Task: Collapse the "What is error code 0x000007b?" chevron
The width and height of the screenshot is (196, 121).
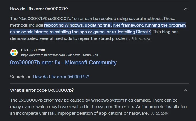Action: click(186, 90)
